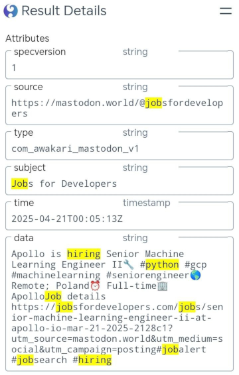Image resolution: width=239 pixels, height=375 pixels.
Task: Click the globe emoji in data
Action: pyautogui.click(x=196, y=275)
